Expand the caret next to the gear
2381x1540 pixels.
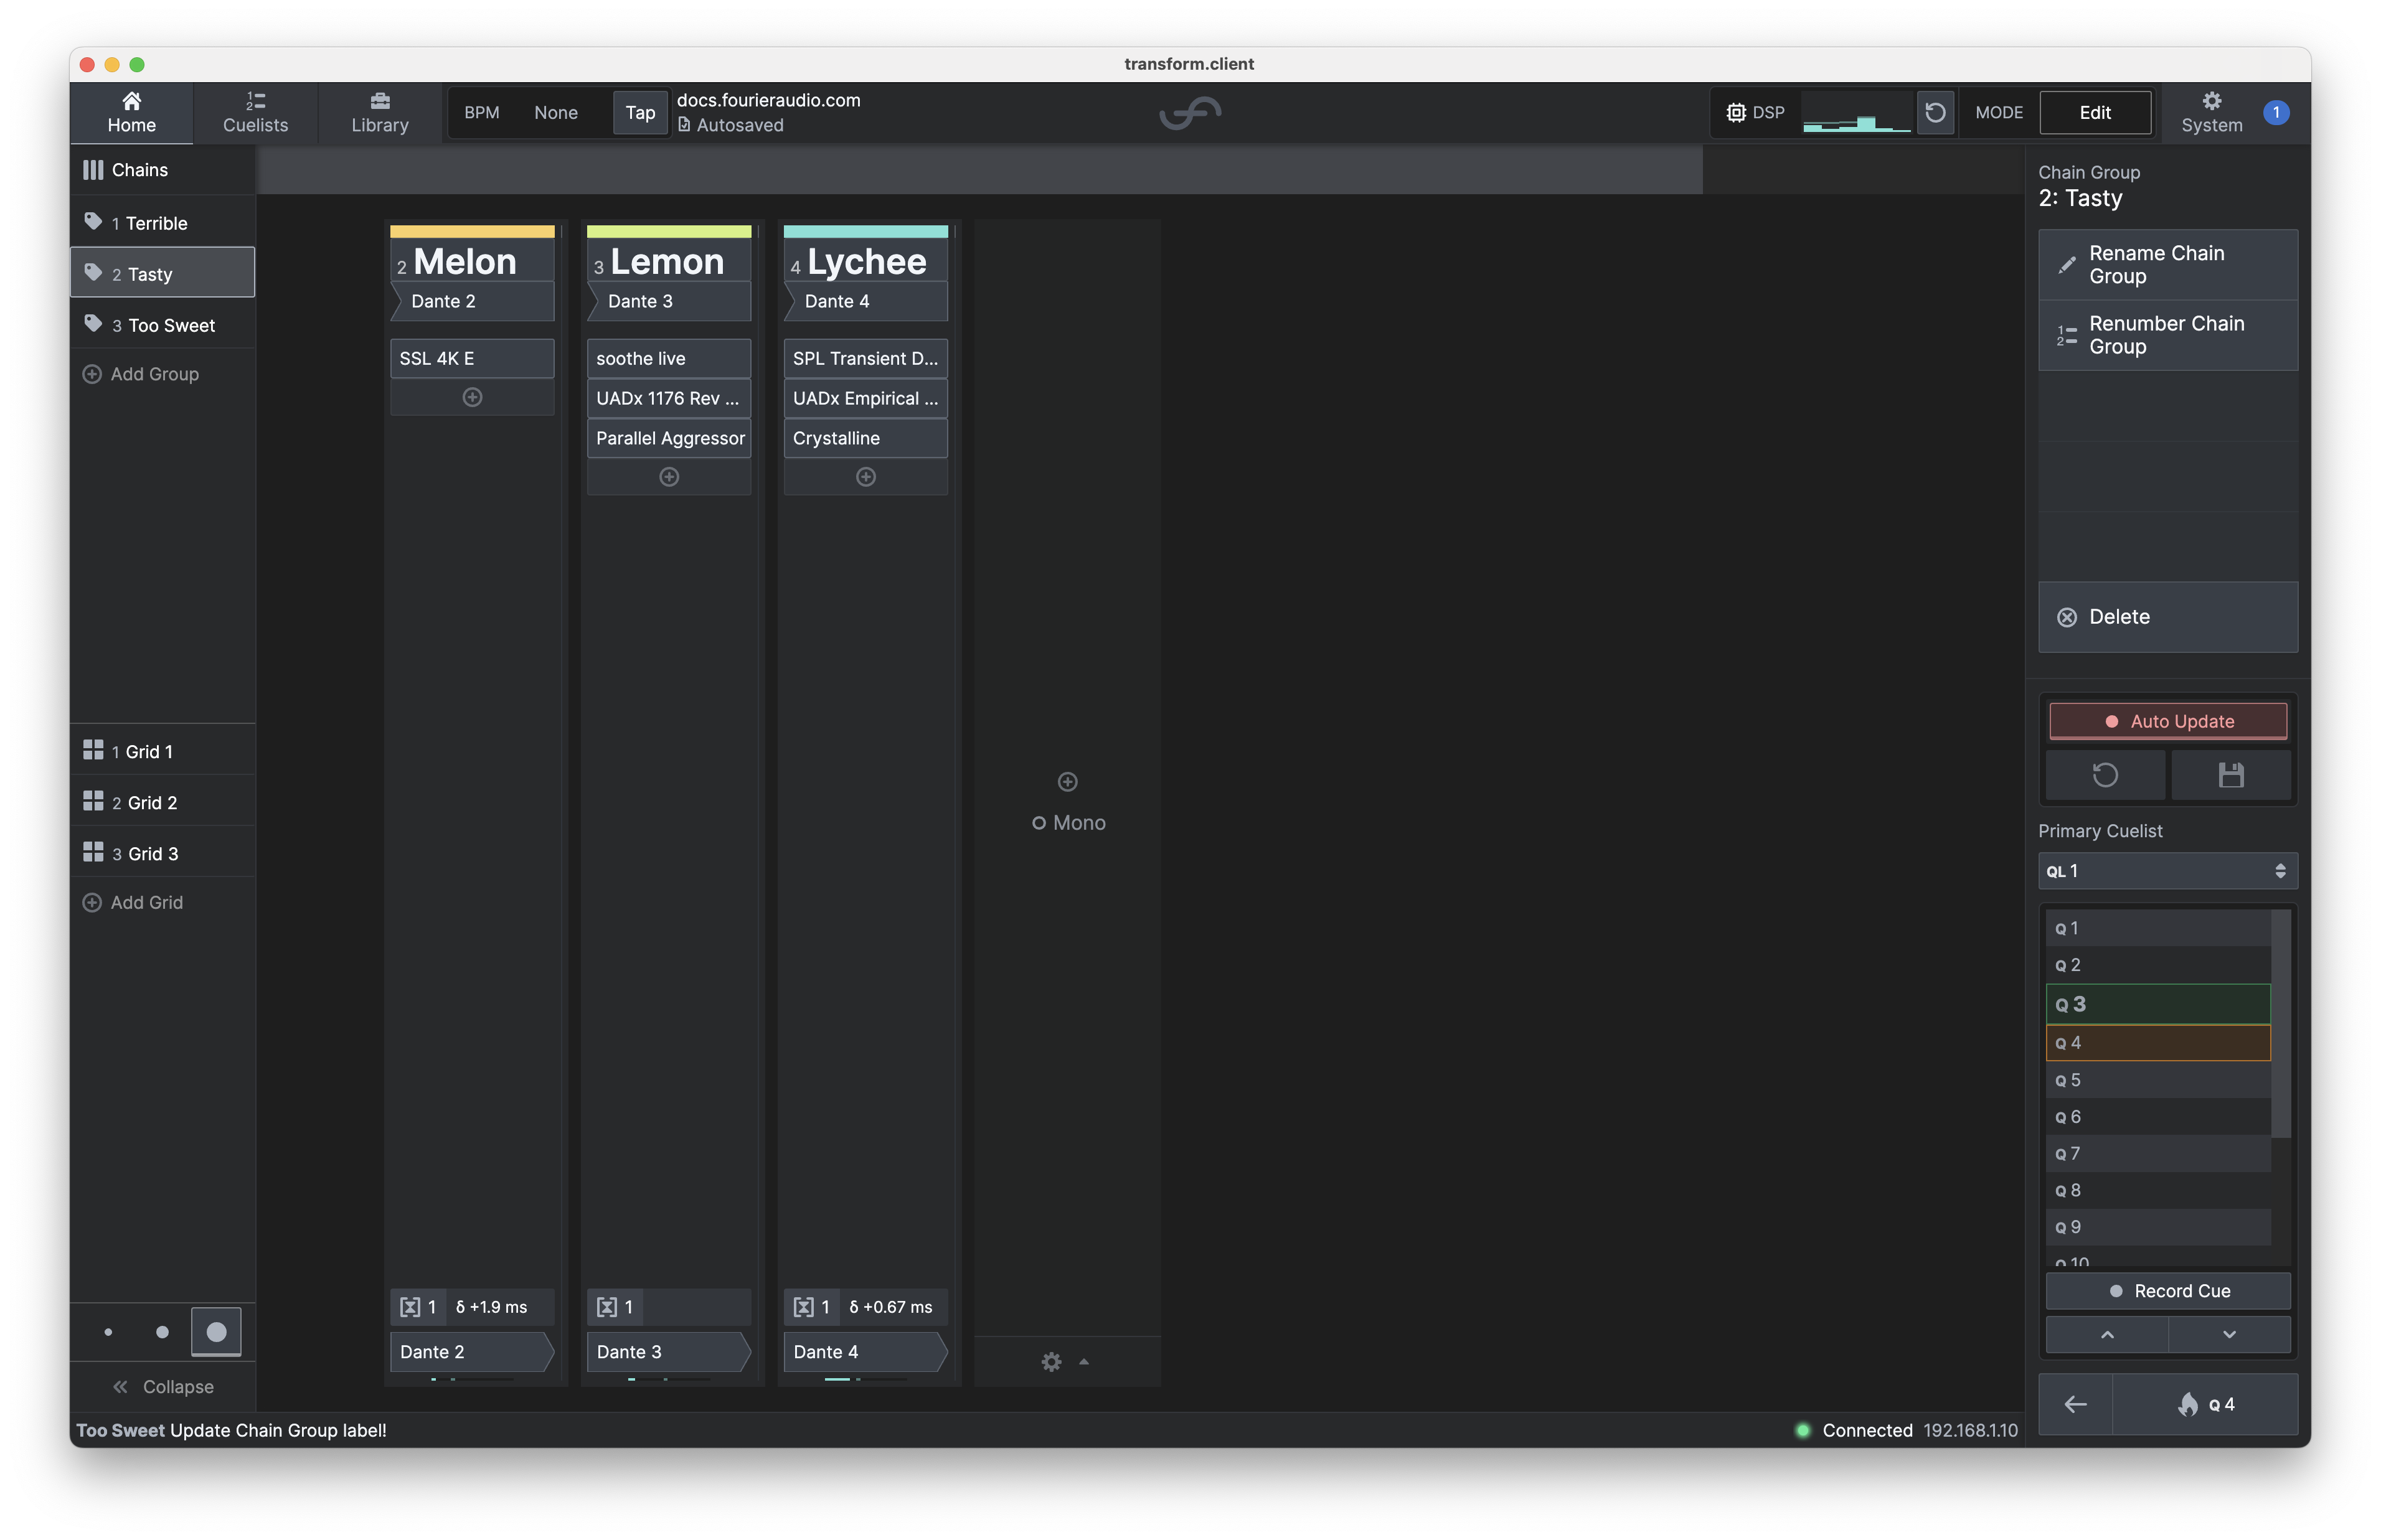click(1084, 1361)
